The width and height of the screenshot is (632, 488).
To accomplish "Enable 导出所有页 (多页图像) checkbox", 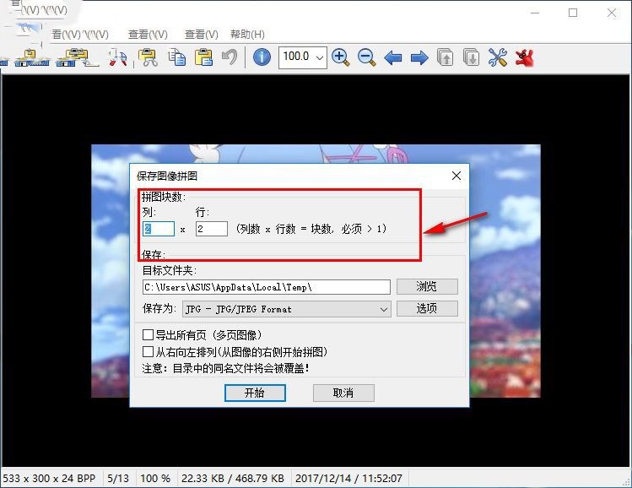I will (148, 334).
